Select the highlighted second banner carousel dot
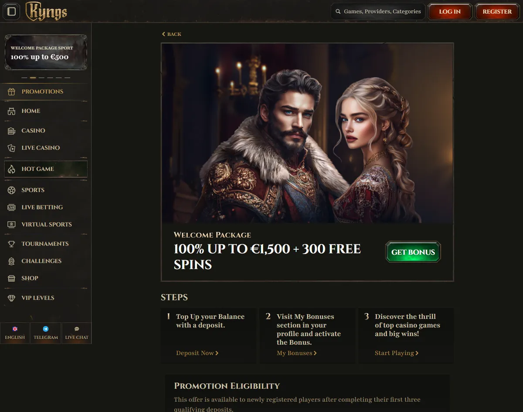The width and height of the screenshot is (523, 412). pos(33,78)
